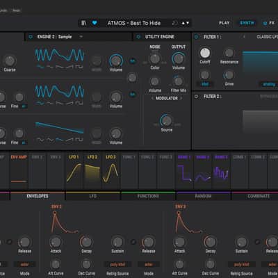Open the ENV 2 Retrig Source poly kbd dropdown

[117, 264]
